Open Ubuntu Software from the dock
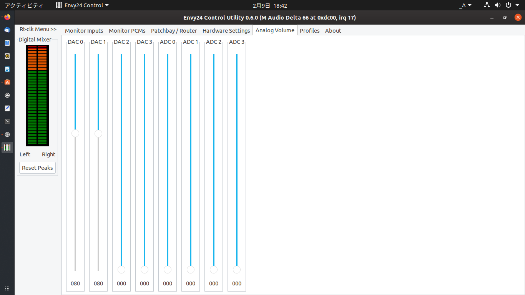This screenshot has height=295, width=525. tap(7, 82)
